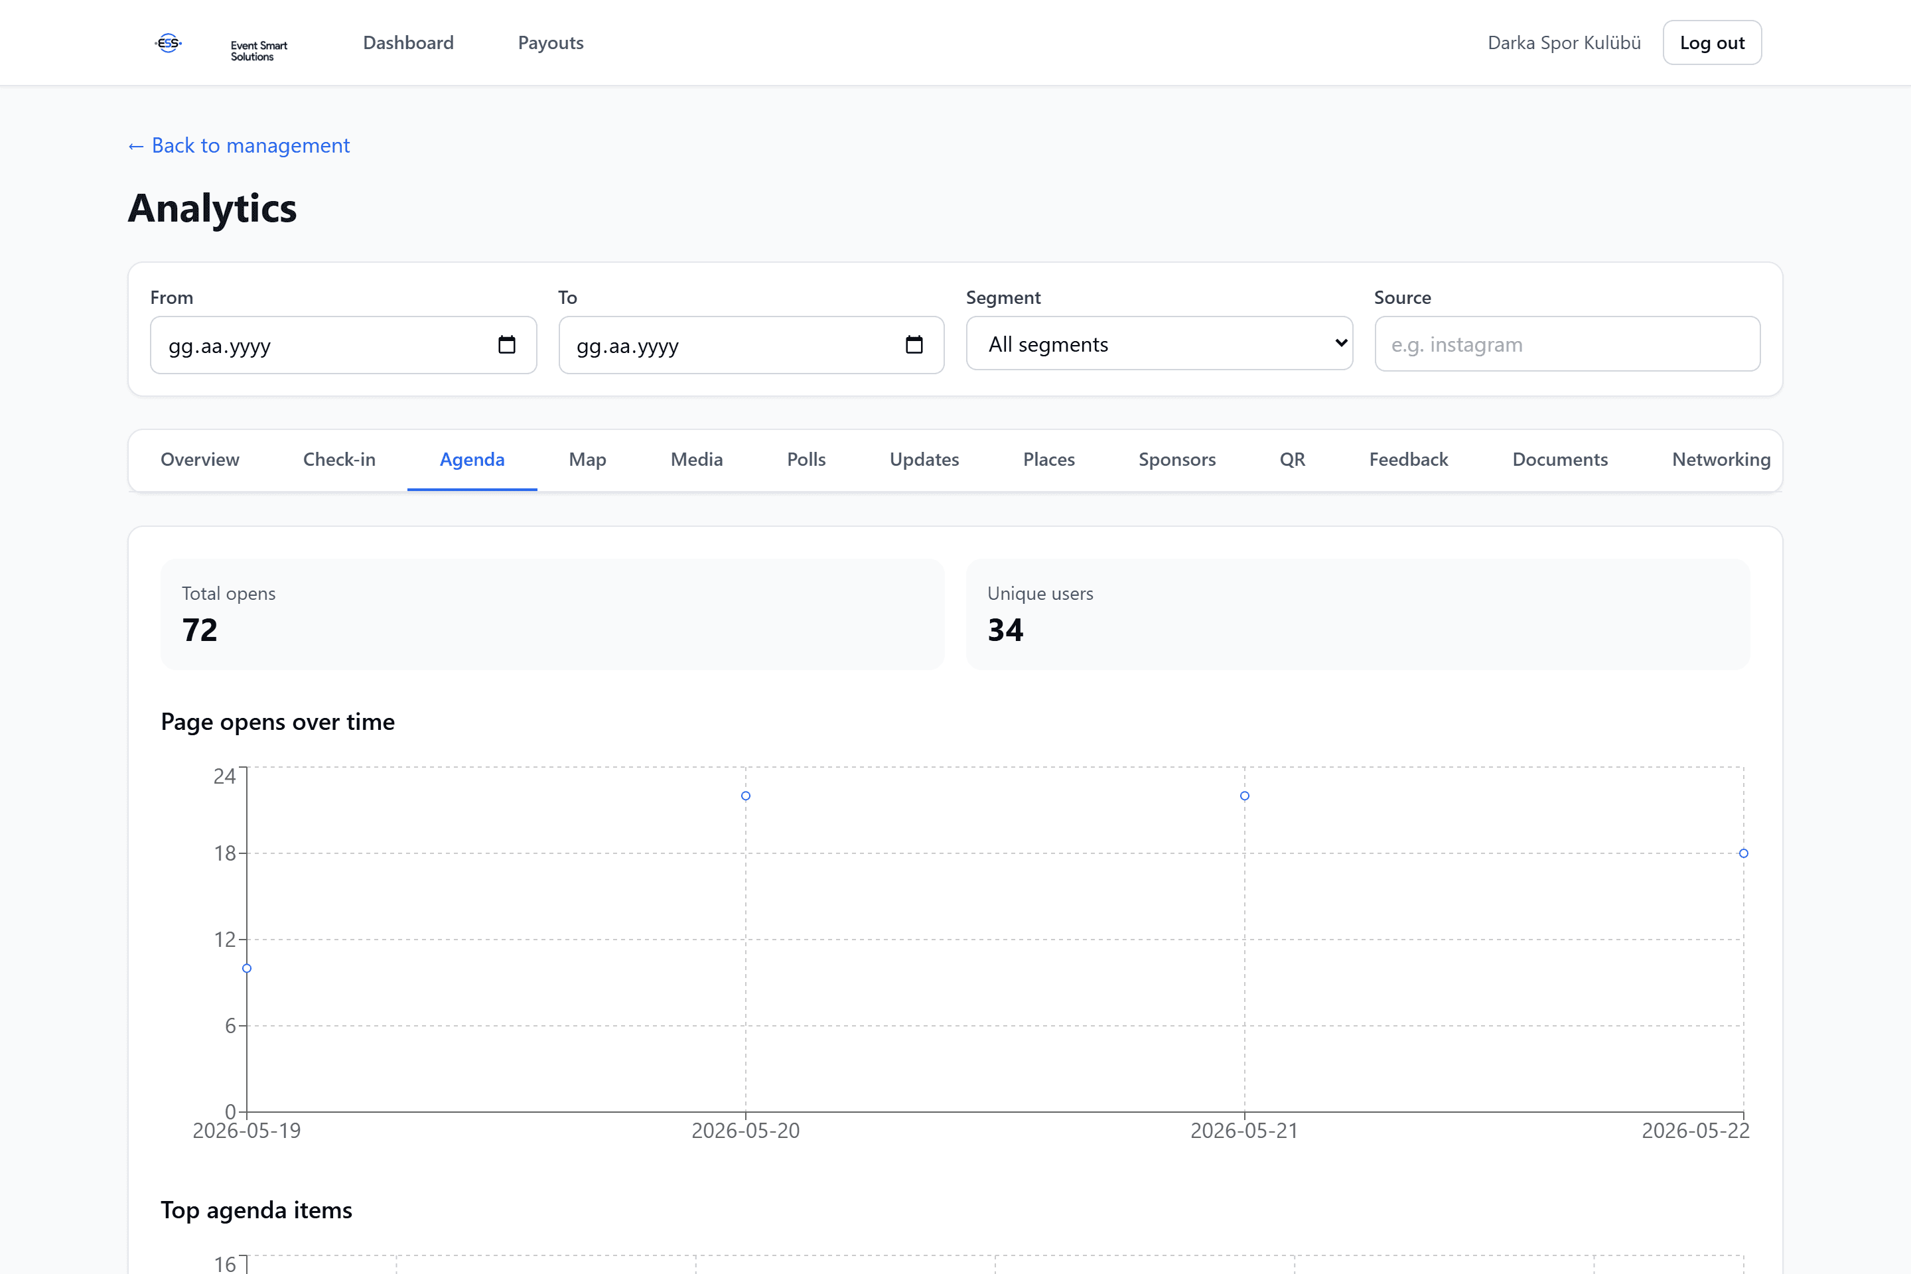
Task: Open the QR tab
Action: [1292, 460]
